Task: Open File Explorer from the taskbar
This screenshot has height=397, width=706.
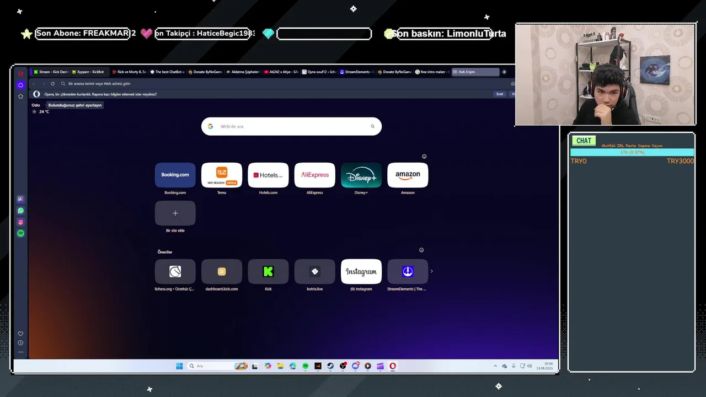Action: (x=280, y=366)
